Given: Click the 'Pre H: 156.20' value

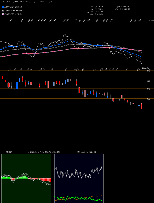Looking at the screenshot, I should click(97, 9).
